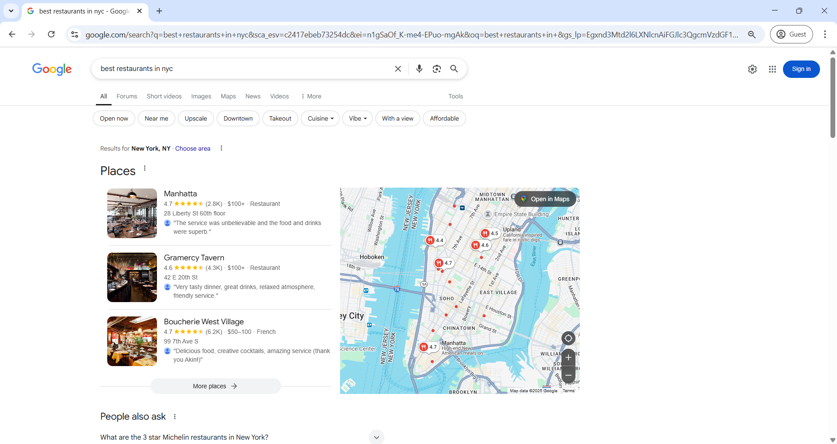Click the Manhatta restaurant photo
837x444 pixels.
click(x=132, y=213)
